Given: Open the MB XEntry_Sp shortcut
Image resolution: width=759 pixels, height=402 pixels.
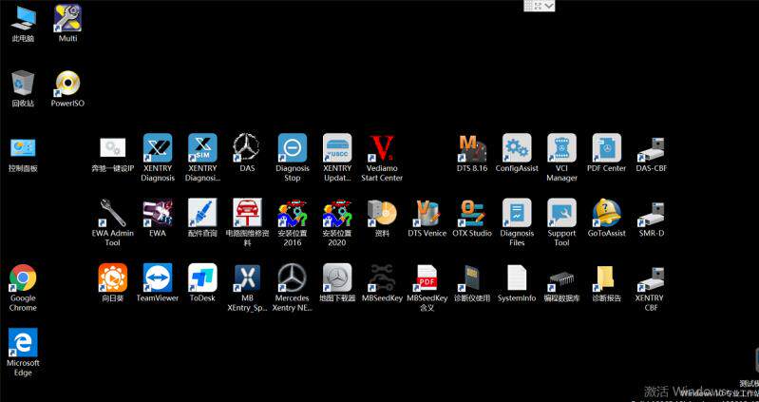Looking at the screenshot, I should coord(247,278).
